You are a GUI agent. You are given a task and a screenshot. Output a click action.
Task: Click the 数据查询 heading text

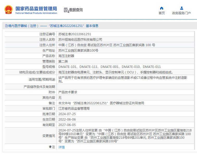(76, 10)
